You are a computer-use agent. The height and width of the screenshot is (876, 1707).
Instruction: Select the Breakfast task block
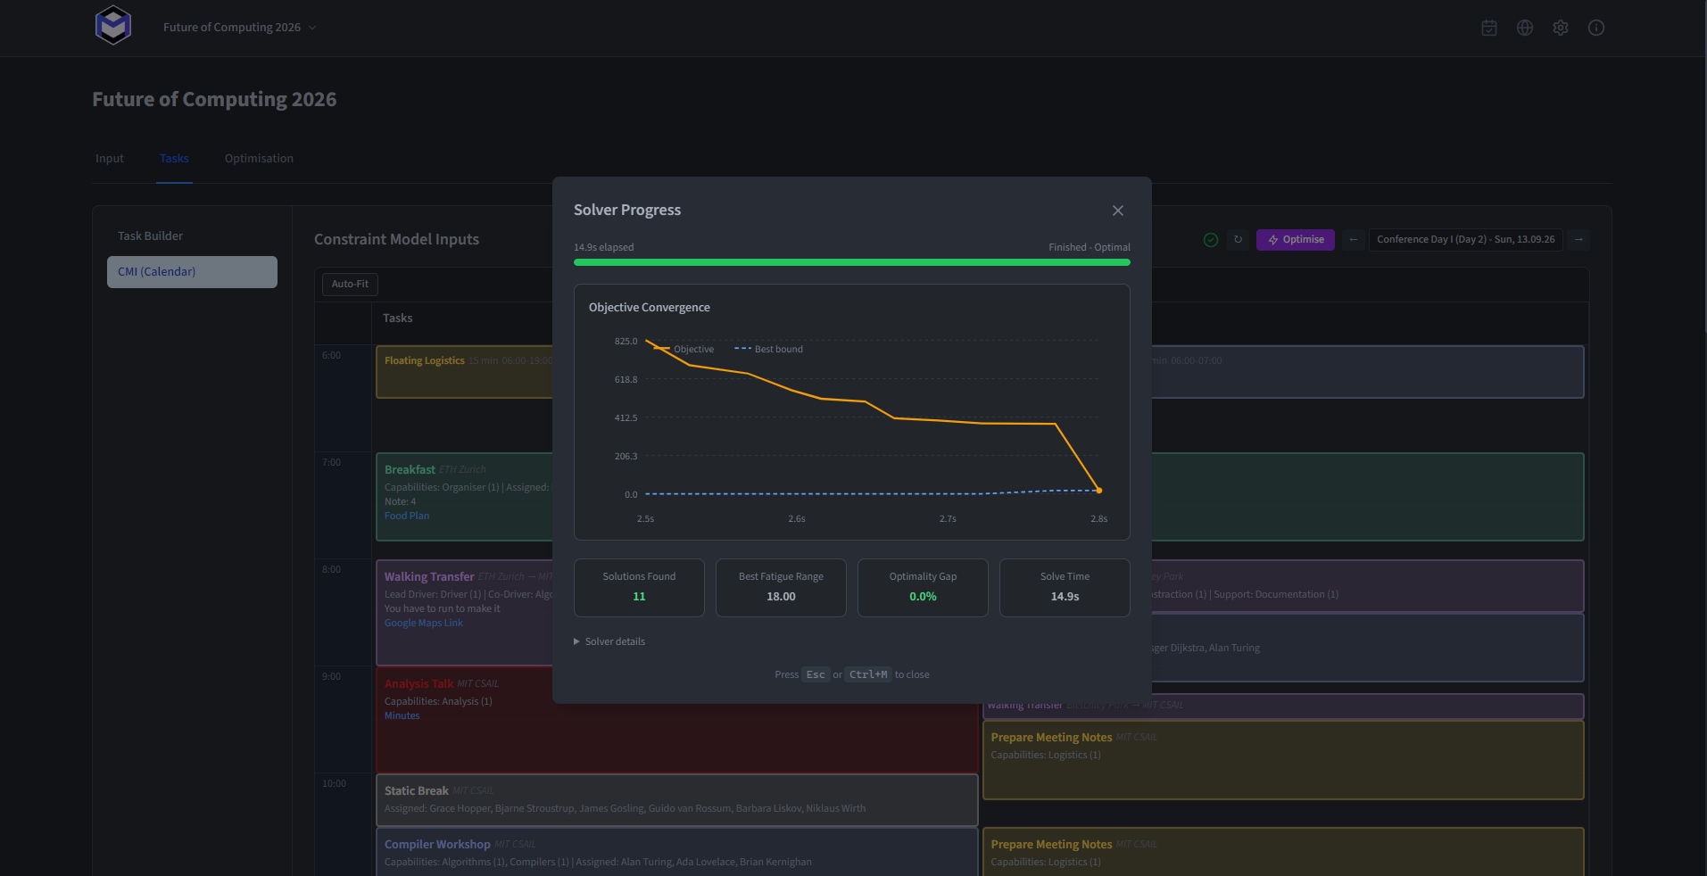pyautogui.click(x=465, y=497)
